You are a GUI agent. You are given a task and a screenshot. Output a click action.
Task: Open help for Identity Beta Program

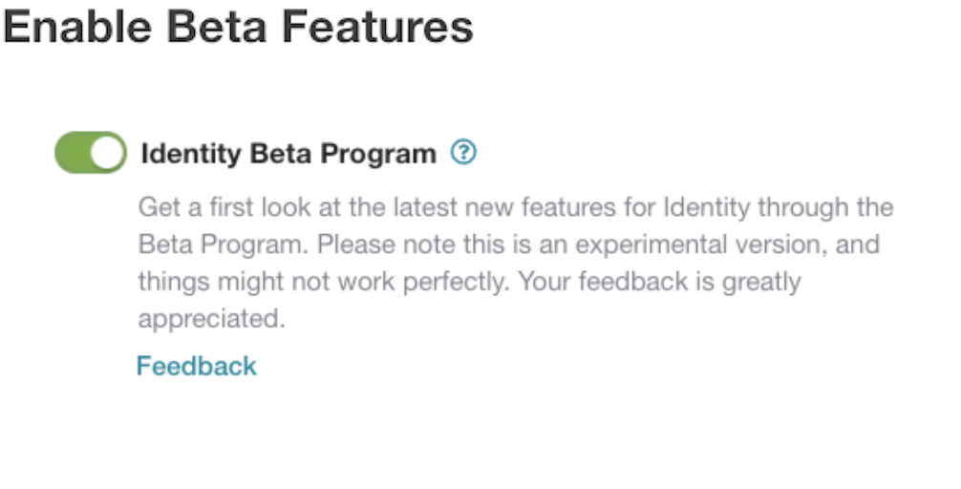click(x=463, y=151)
